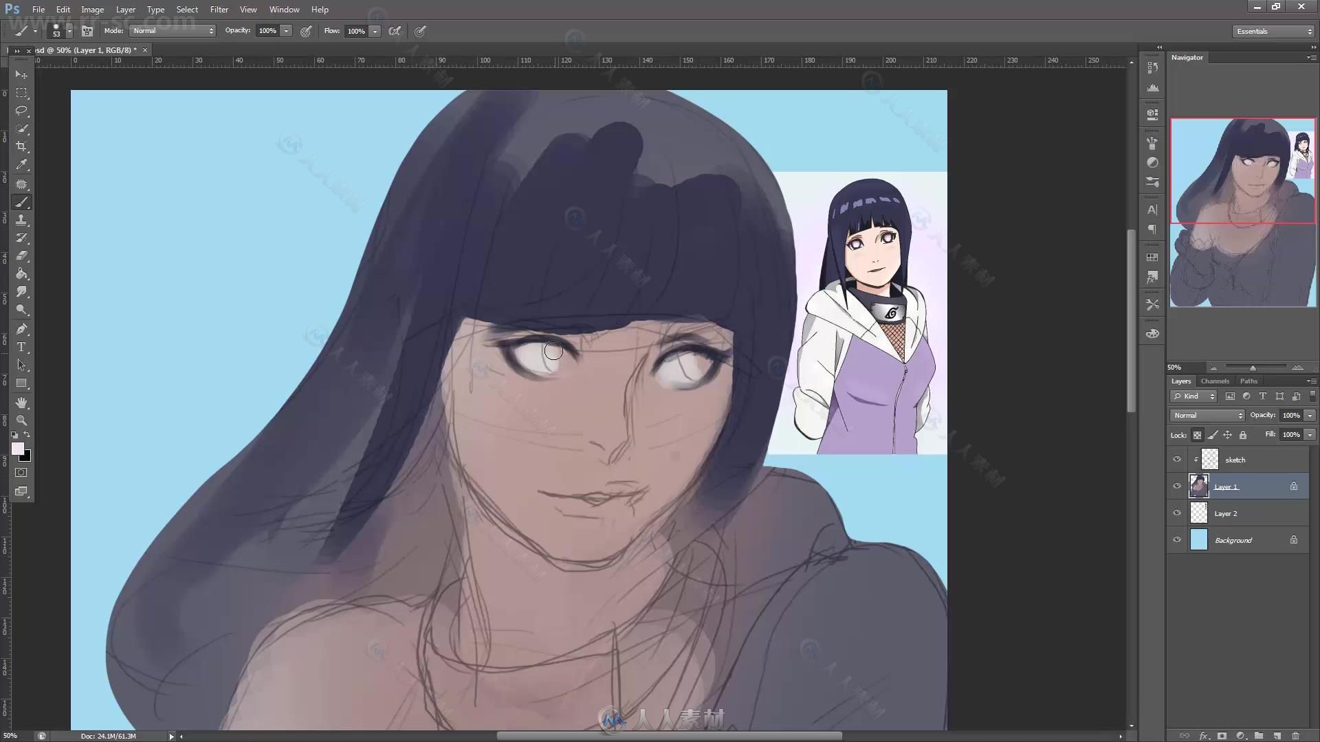Switch to the Channels tab

coord(1215,381)
